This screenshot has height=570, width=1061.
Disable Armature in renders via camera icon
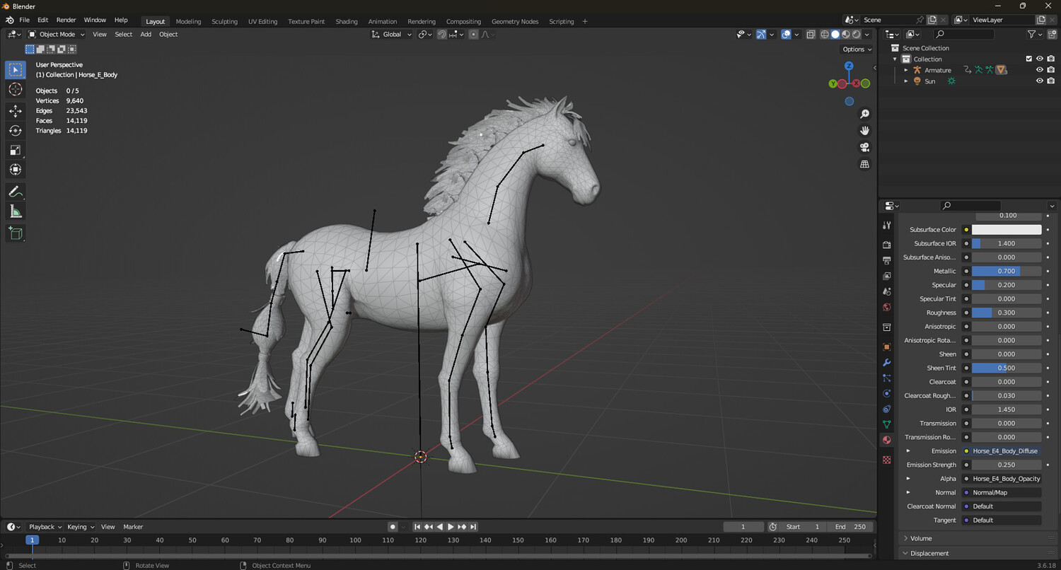1051,70
